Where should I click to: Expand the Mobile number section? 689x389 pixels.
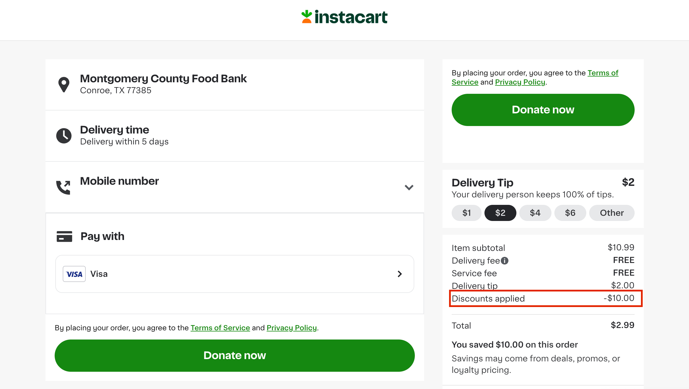point(409,187)
